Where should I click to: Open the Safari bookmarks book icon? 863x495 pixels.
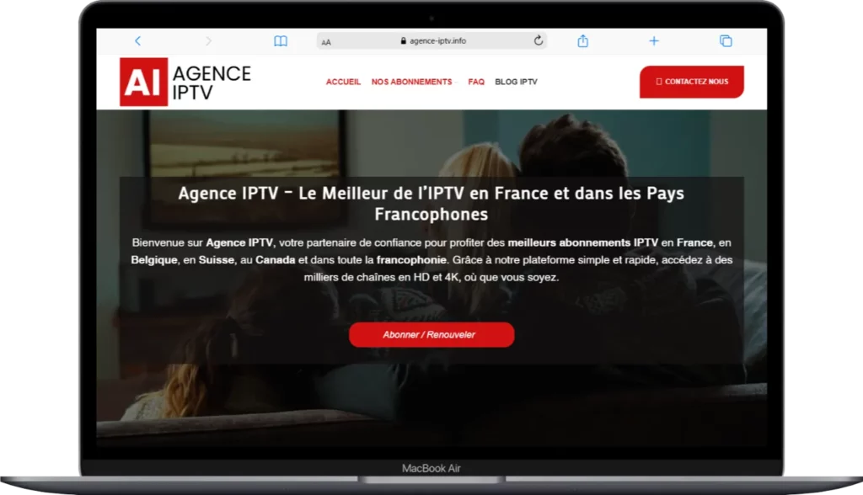[281, 41]
